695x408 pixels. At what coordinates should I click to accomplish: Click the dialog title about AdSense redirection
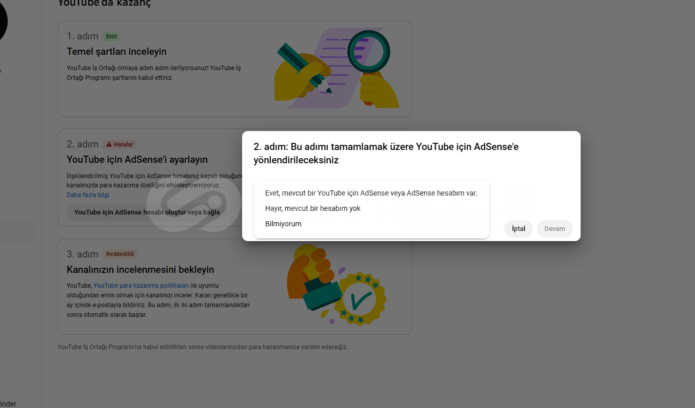386,153
